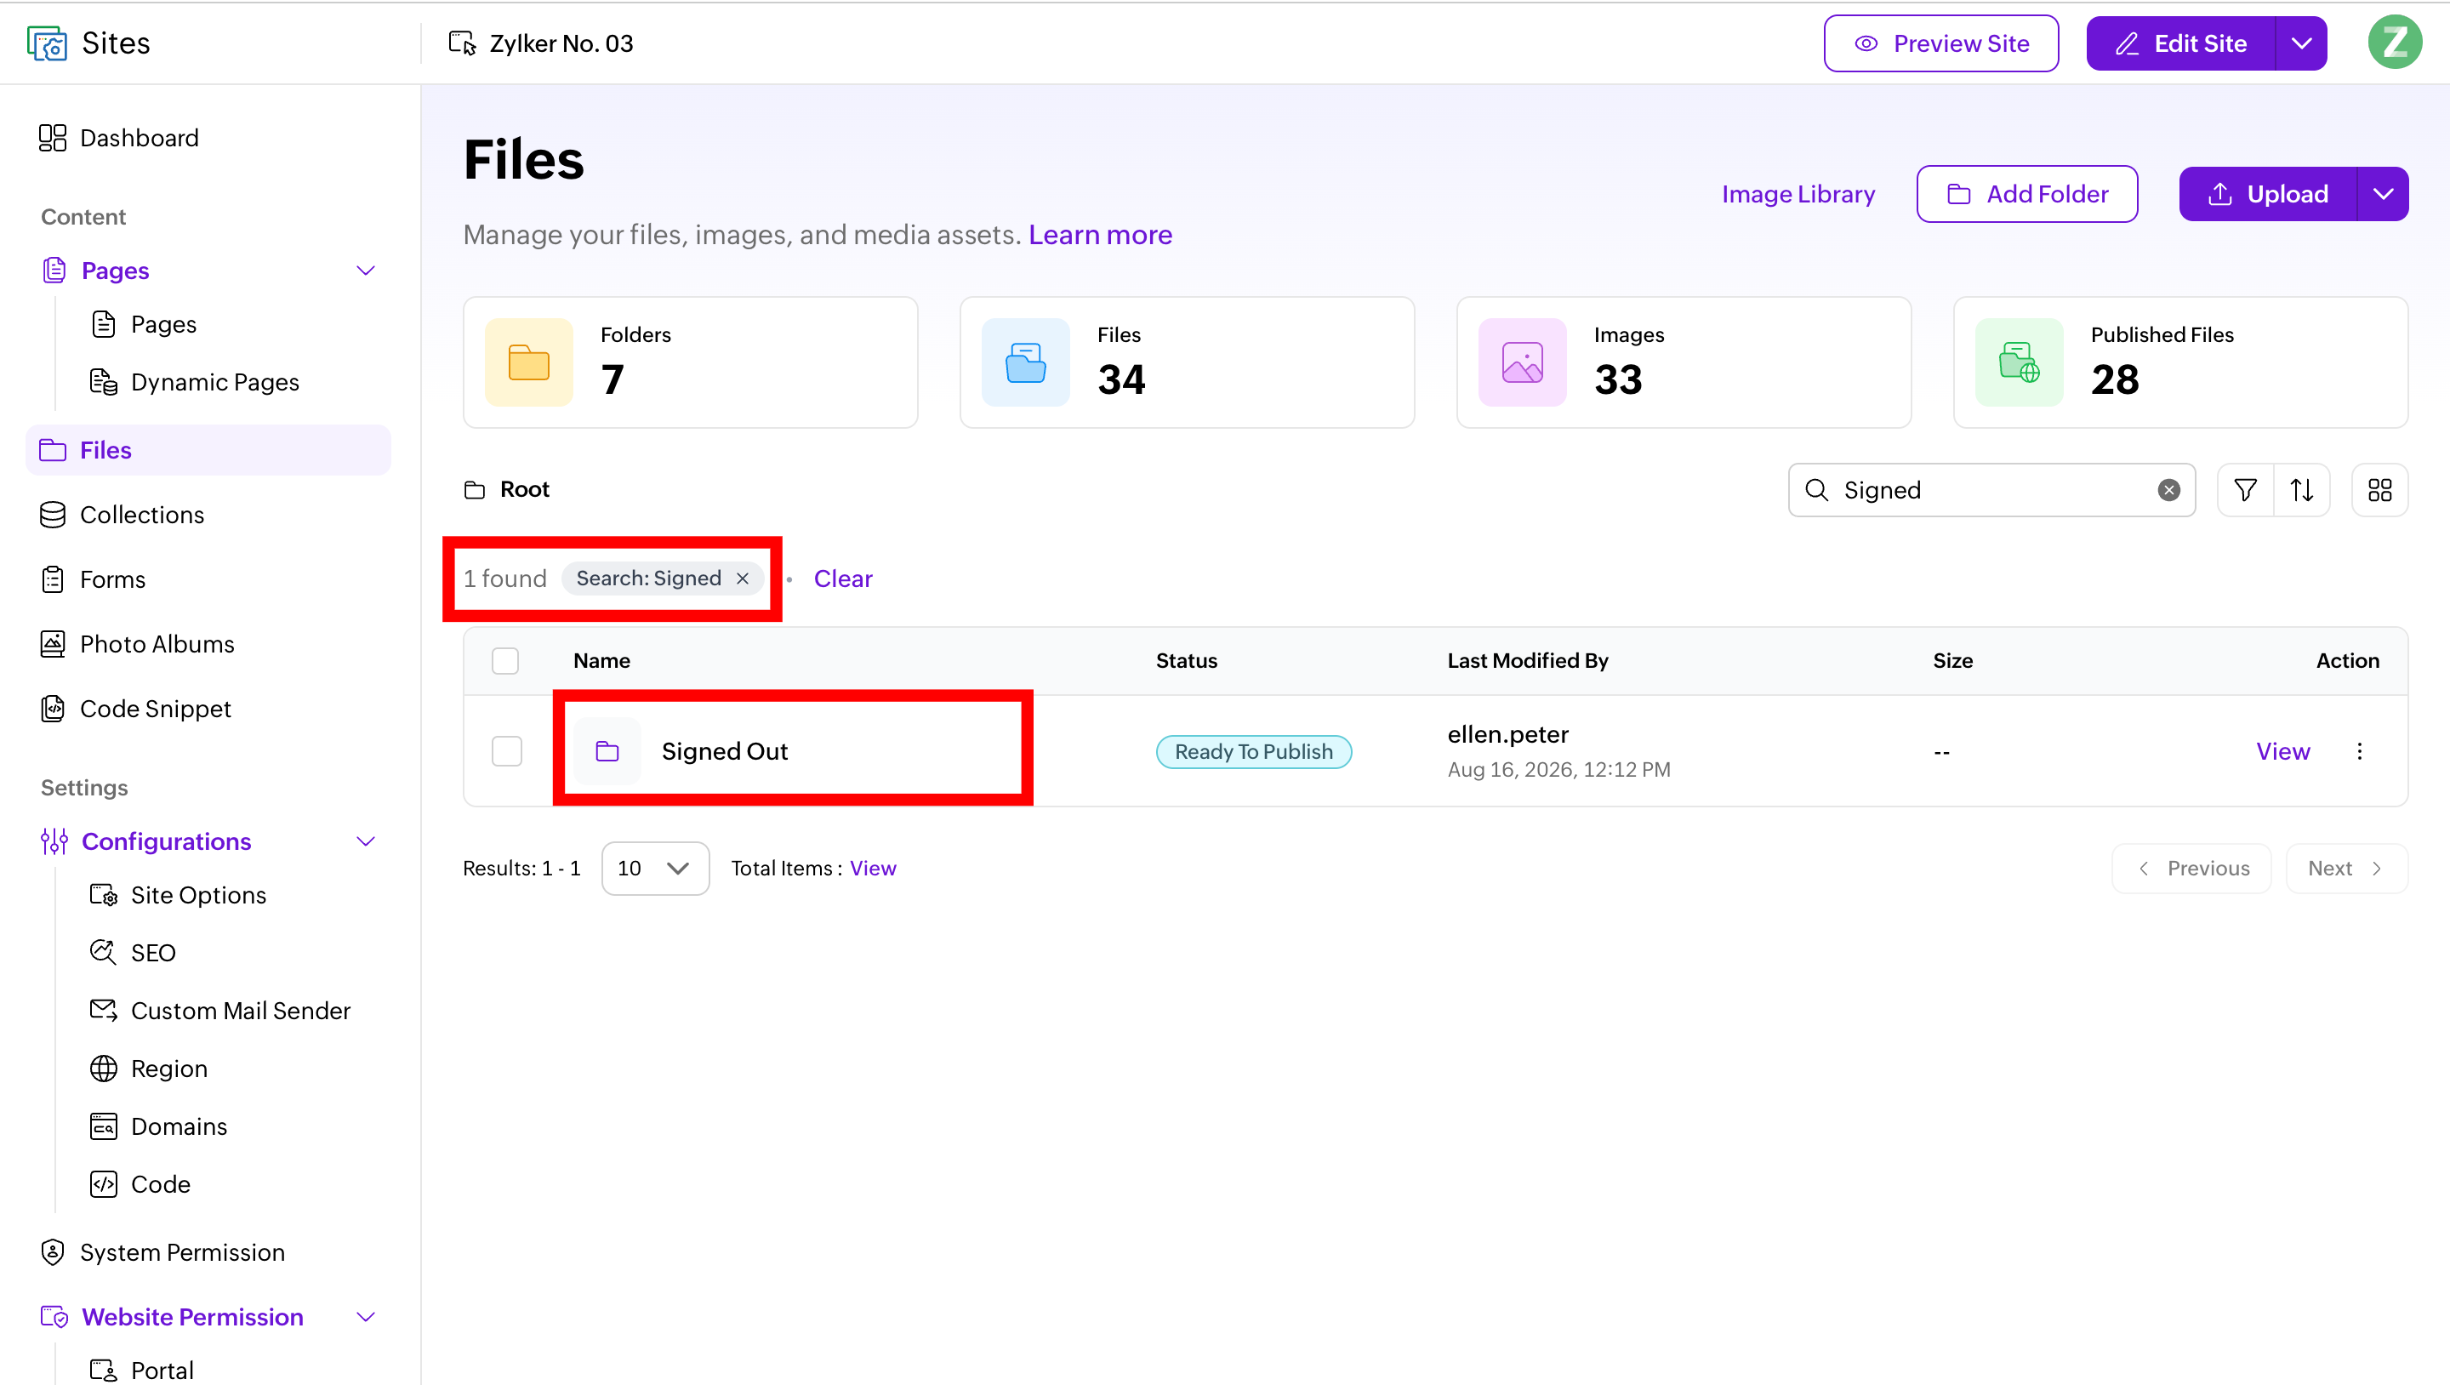The height and width of the screenshot is (1385, 2450).
Task: Open the Image Library link
Action: pos(1798,194)
